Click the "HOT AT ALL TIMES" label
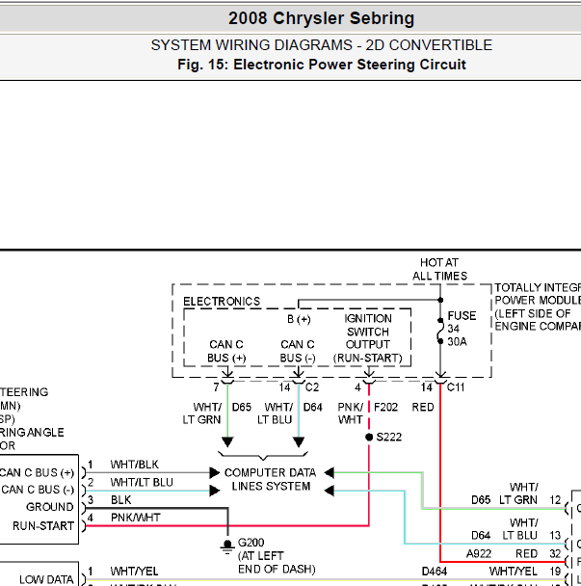 439,269
